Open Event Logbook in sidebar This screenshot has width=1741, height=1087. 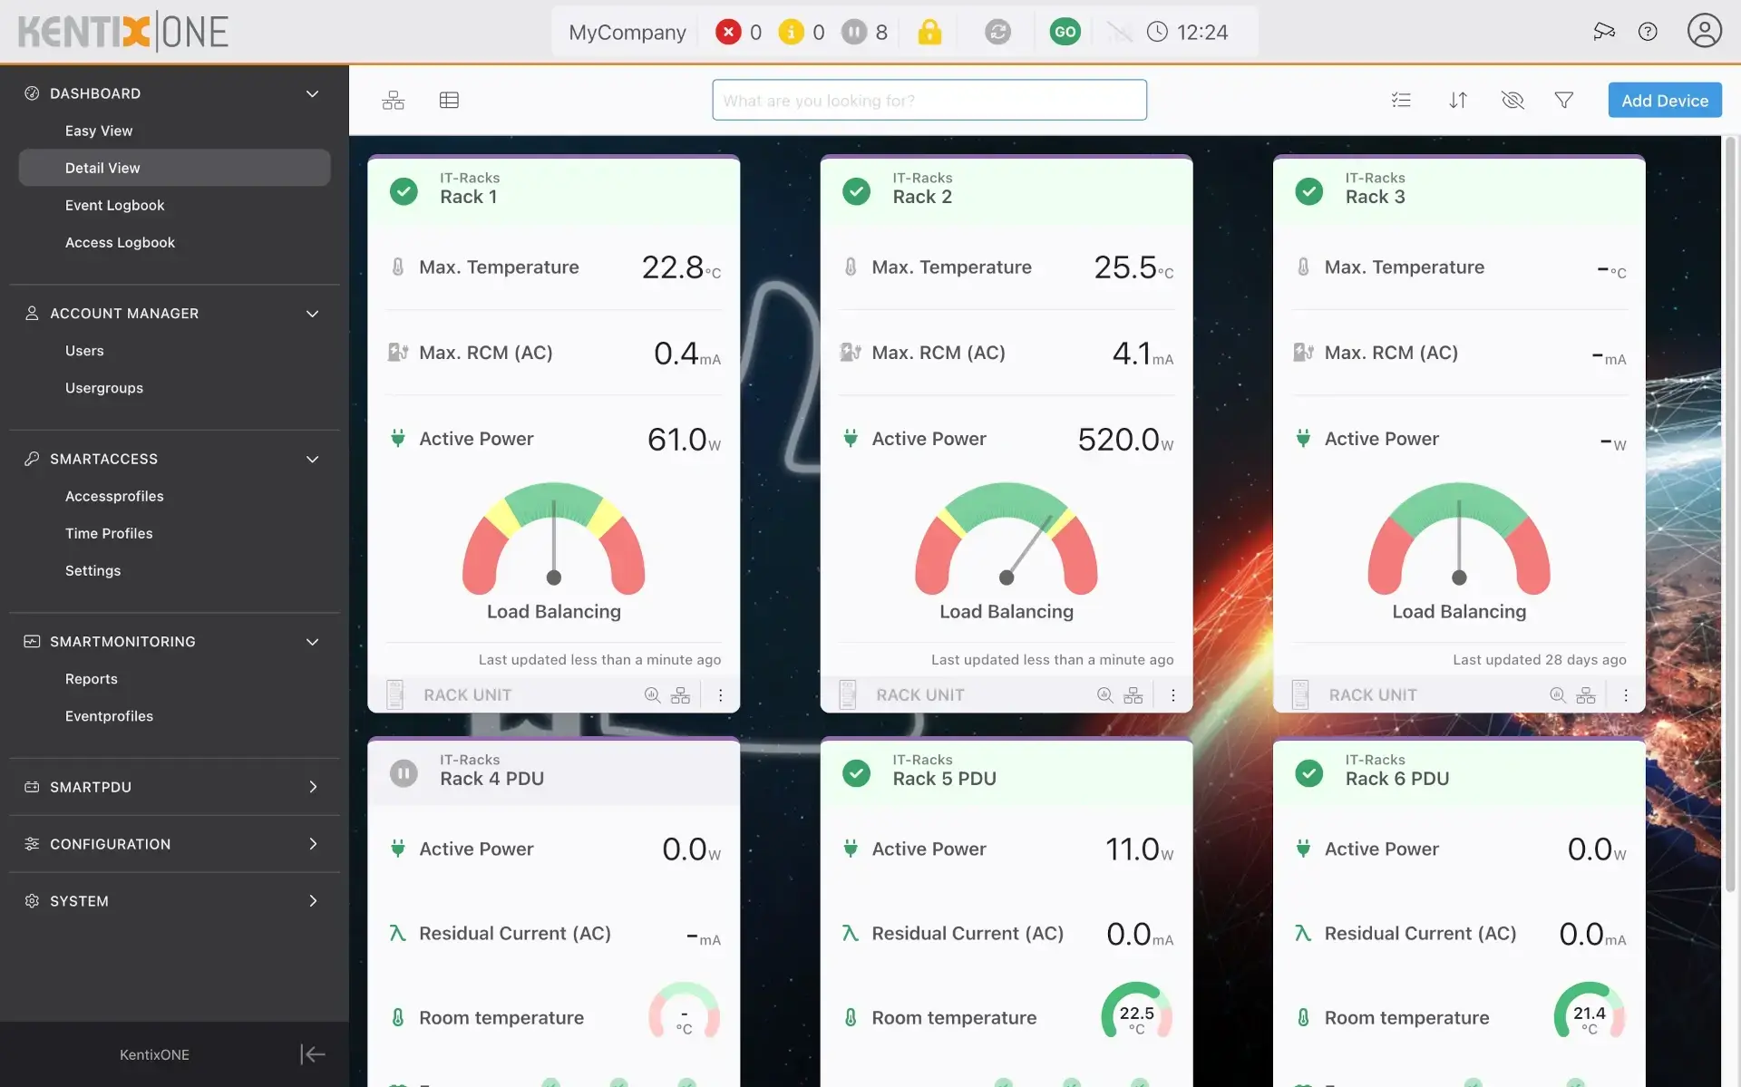pyautogui.click(x=114, y=205)
